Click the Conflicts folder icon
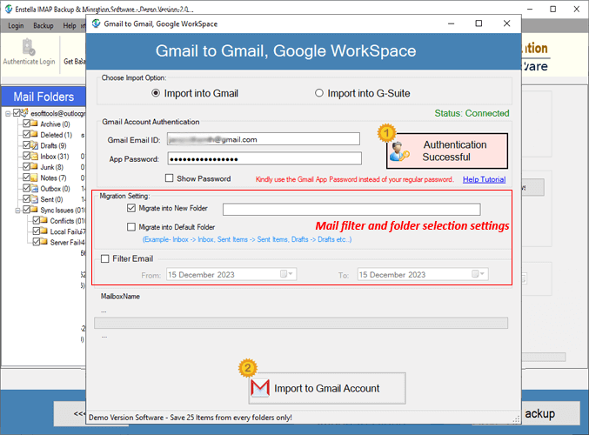Viewport: 589px width, 435px height. [44, 220]
